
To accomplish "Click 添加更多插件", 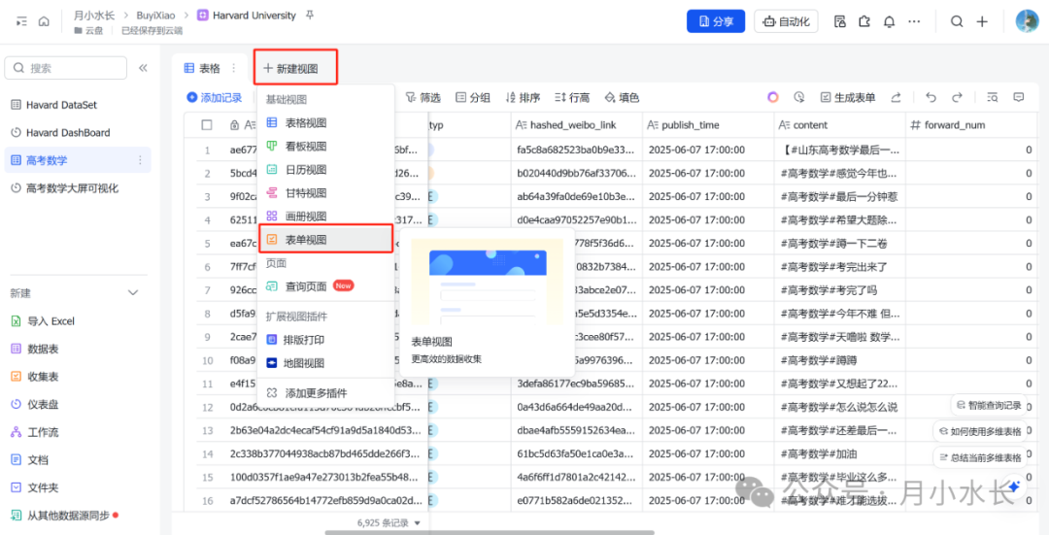I will click(x=325, y=393).
